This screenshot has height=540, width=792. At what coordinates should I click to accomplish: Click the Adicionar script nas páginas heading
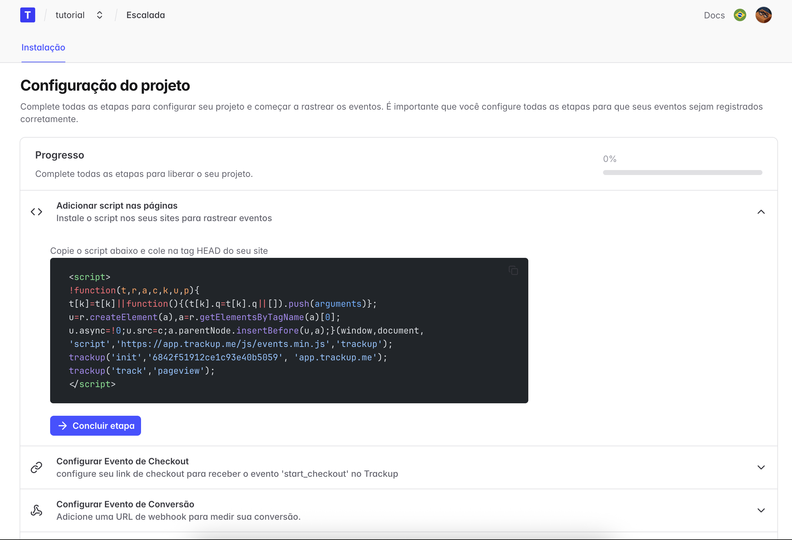(x=117, y=206)
